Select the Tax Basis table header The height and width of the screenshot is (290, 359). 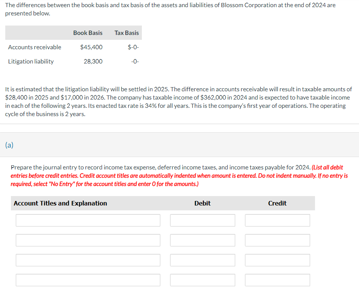(x=126, y=33)
